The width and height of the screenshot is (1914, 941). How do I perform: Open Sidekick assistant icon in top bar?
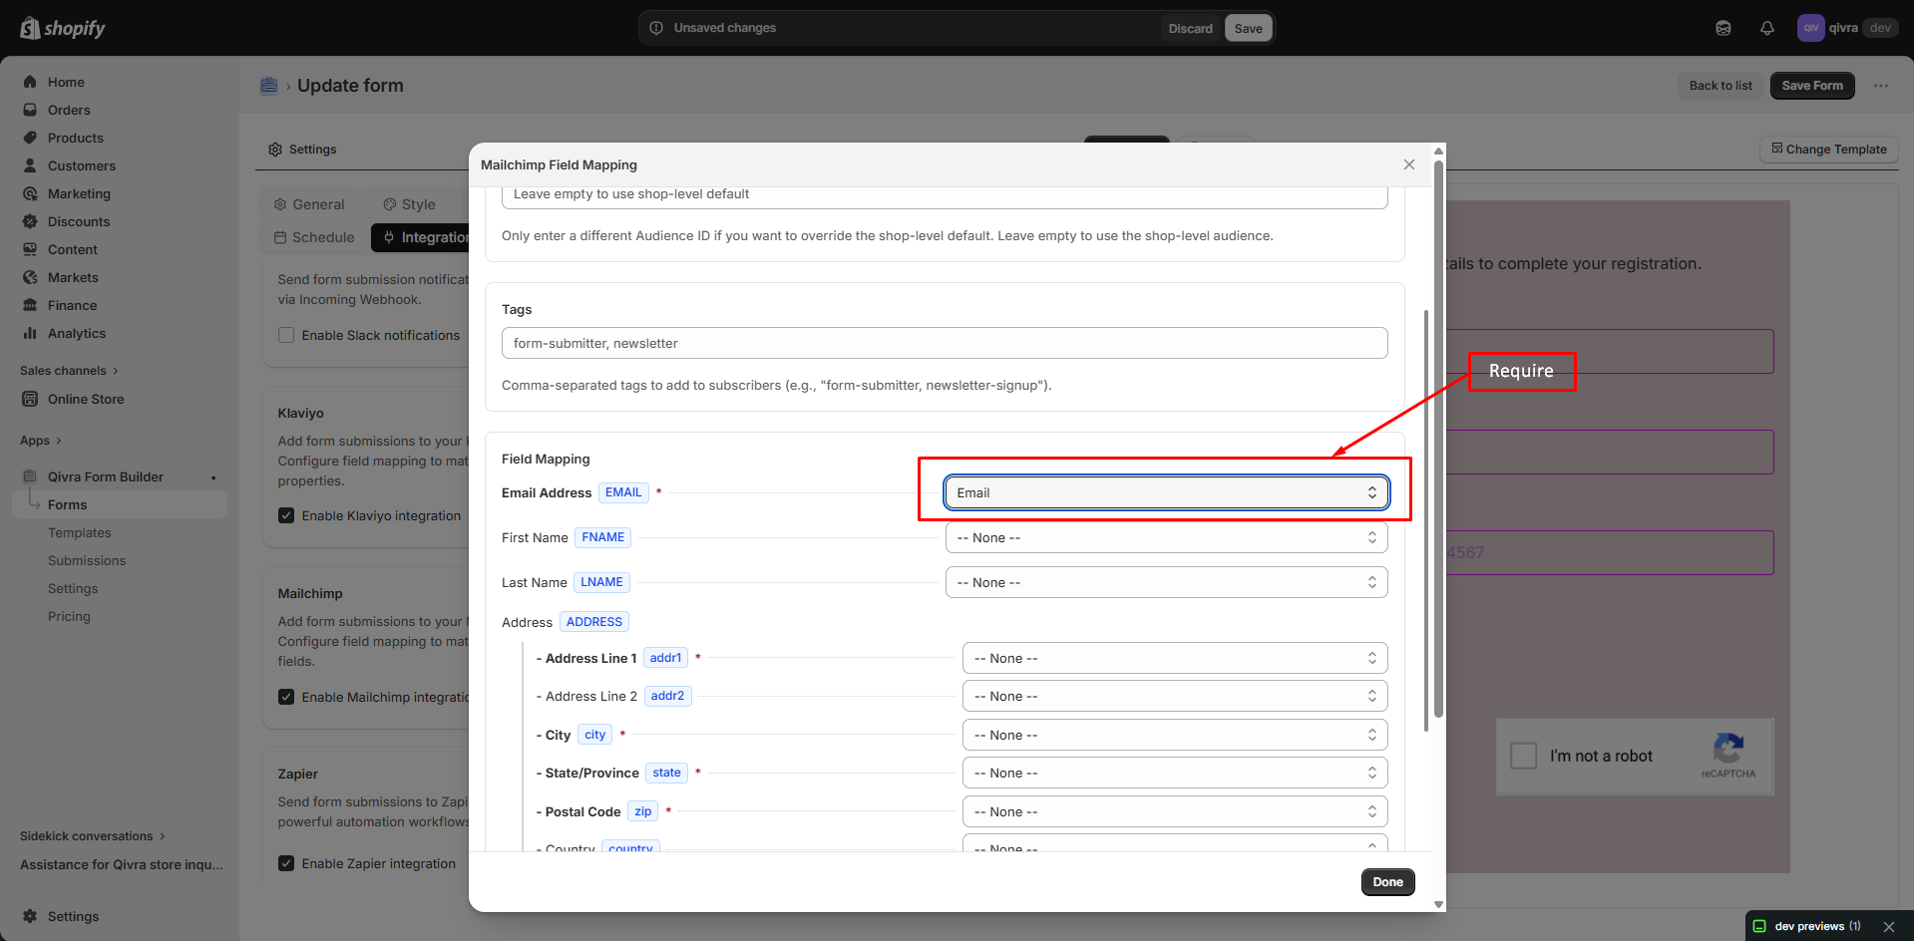(x=1723, y=28)
